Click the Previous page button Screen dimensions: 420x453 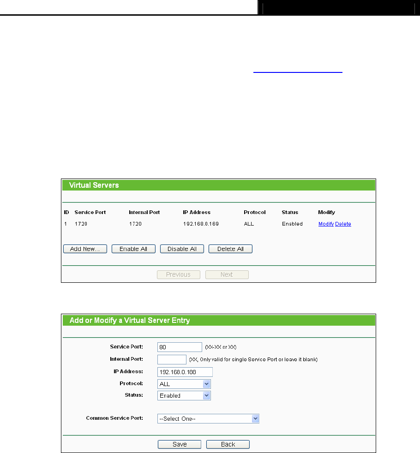pyautogui.click(x=179, y=274)
